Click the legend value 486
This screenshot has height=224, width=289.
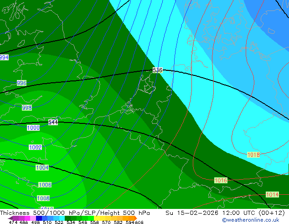[24, 222]
